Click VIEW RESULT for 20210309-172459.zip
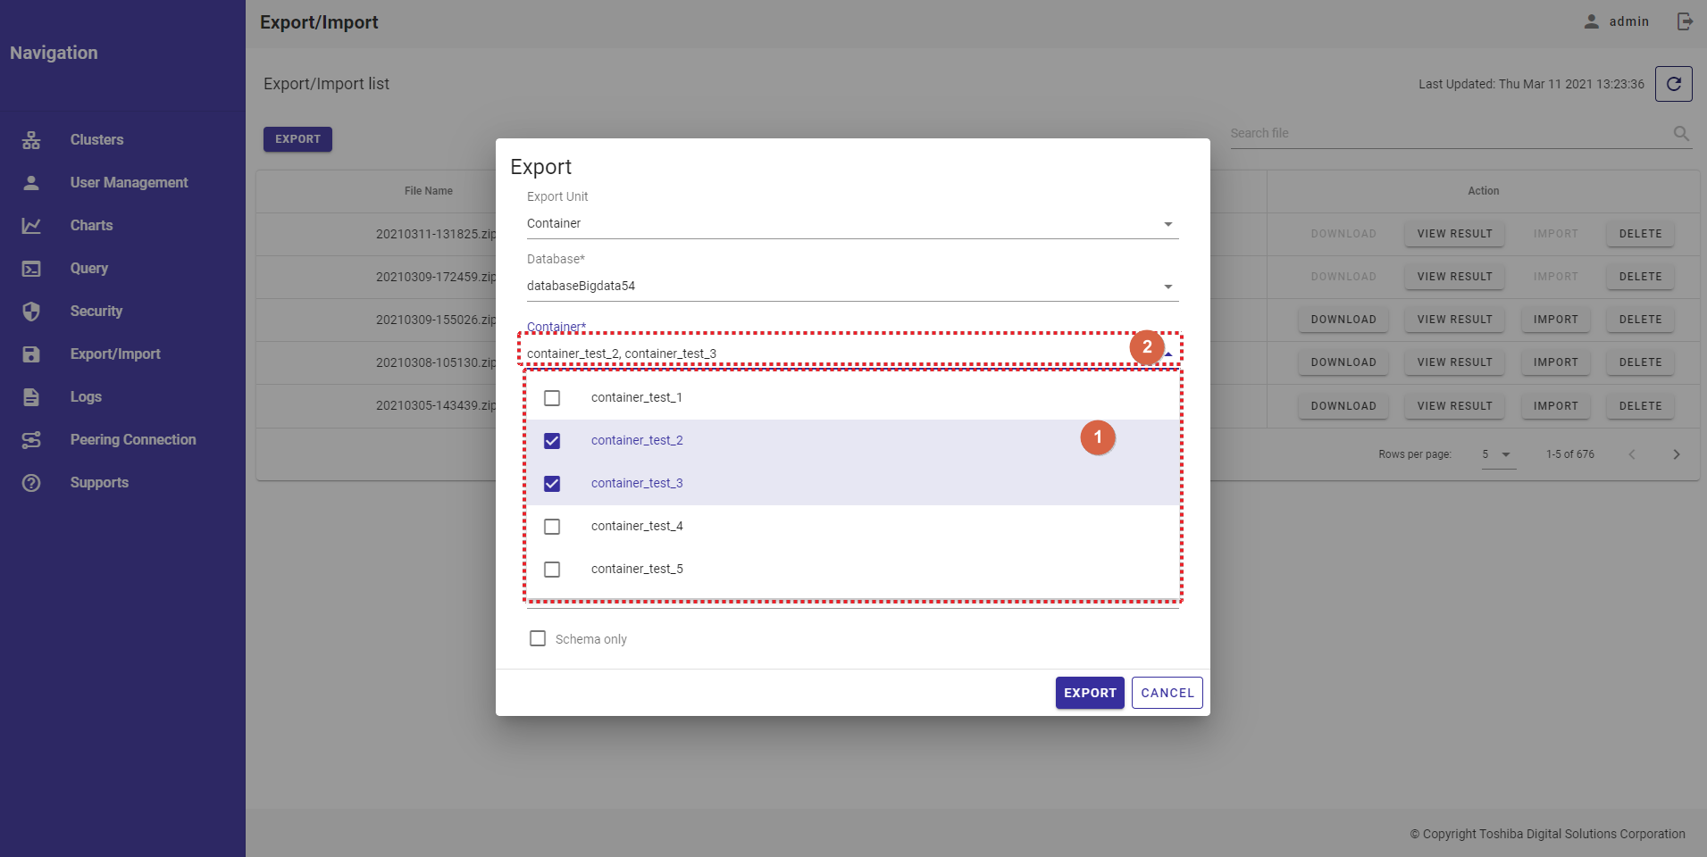This screenshot has height=857, width=1707. pyautogui.click(x=1454, y=277)
